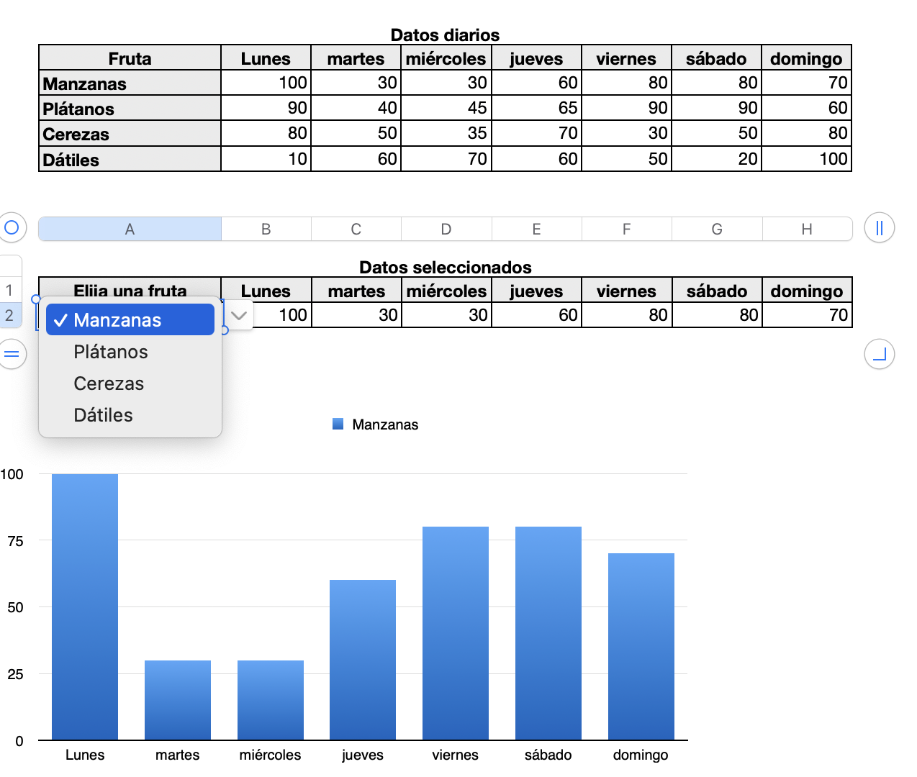Select row 1 header
This screenshot has height=777, width=917.
[10, 290]
